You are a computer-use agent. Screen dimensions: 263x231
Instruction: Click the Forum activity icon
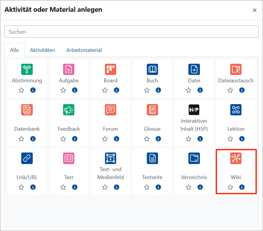pyautogui.click(x=110, y=109)
